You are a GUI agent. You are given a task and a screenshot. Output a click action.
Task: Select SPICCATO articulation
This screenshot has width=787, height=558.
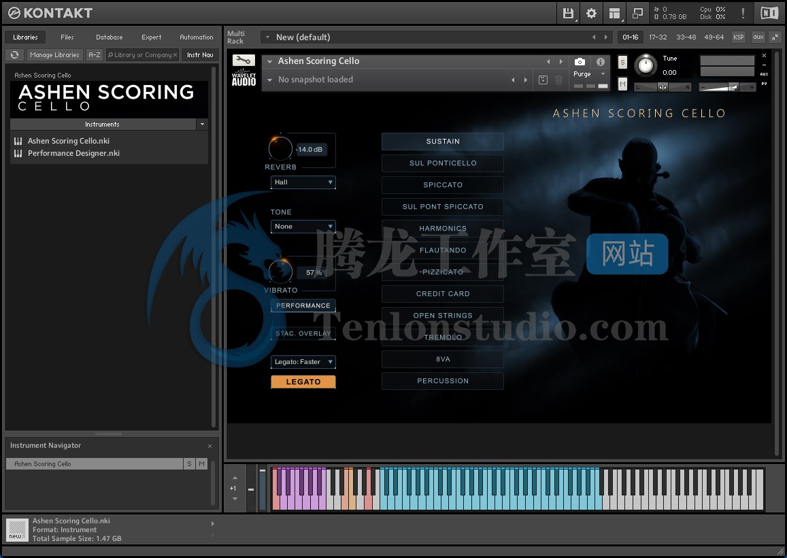point(443,185)
